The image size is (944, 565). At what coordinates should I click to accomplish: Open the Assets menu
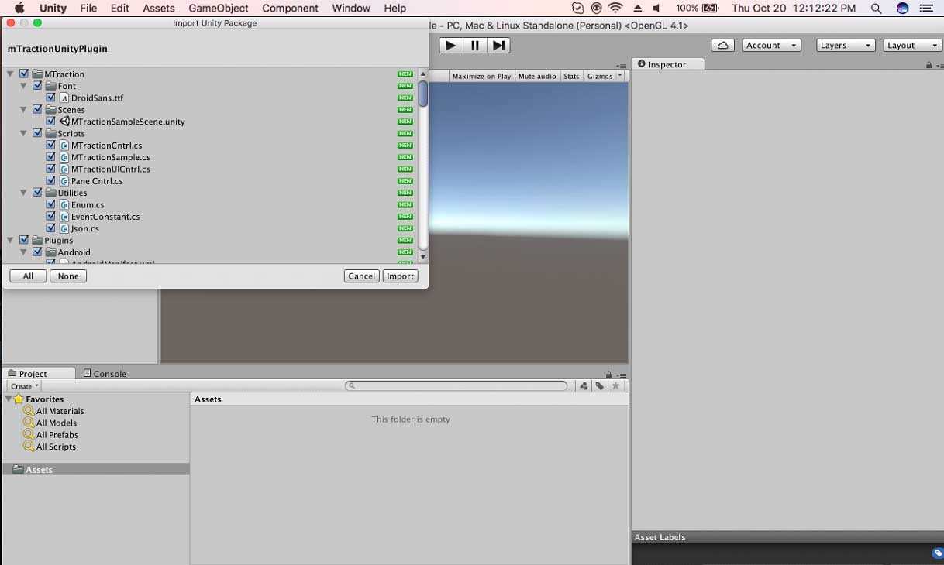click(x=159, y=9)
